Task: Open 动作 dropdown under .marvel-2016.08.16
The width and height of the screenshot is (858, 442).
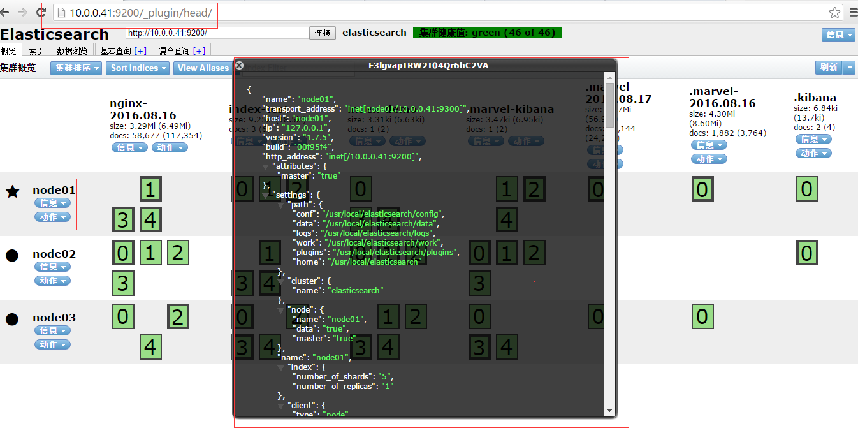Action: coord(709,159)
